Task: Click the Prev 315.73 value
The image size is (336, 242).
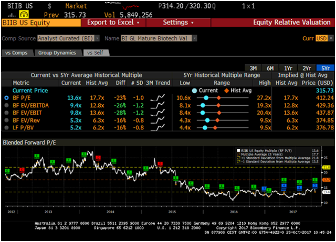Action: pos(75,15)
